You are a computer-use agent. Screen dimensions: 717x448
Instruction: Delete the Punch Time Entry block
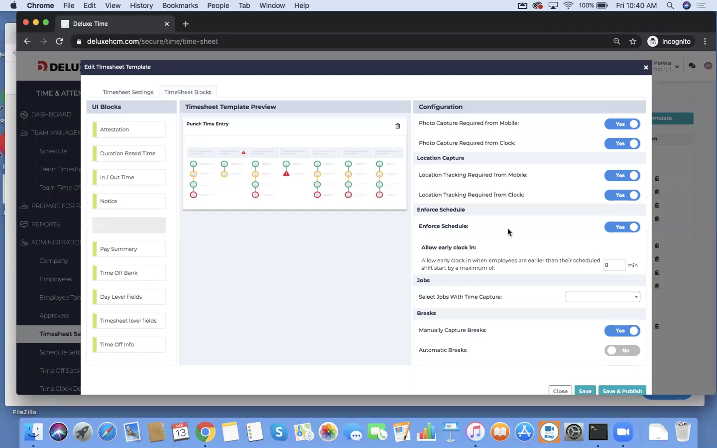(397, 126)
